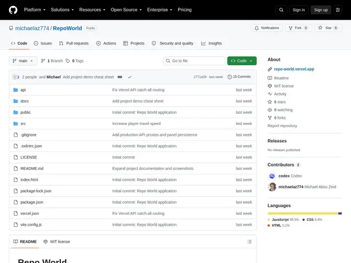Open the README.md file
Image resolution: width=351 pixels, height=263 pixels.
[x=32, y=168]
